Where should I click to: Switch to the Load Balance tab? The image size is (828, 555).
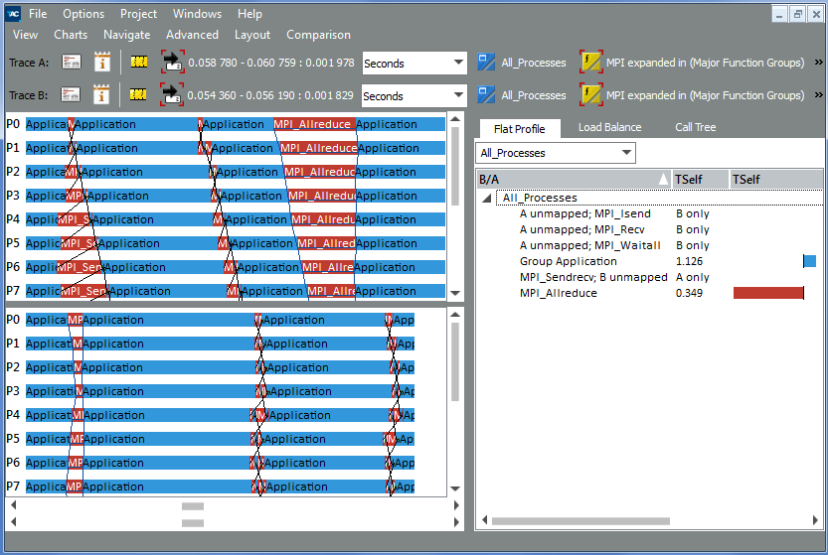pos(609,127)
